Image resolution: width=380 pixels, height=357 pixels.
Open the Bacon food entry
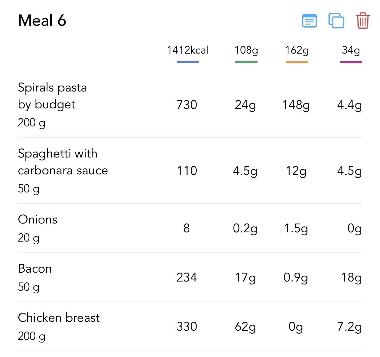tap(190, 277)
